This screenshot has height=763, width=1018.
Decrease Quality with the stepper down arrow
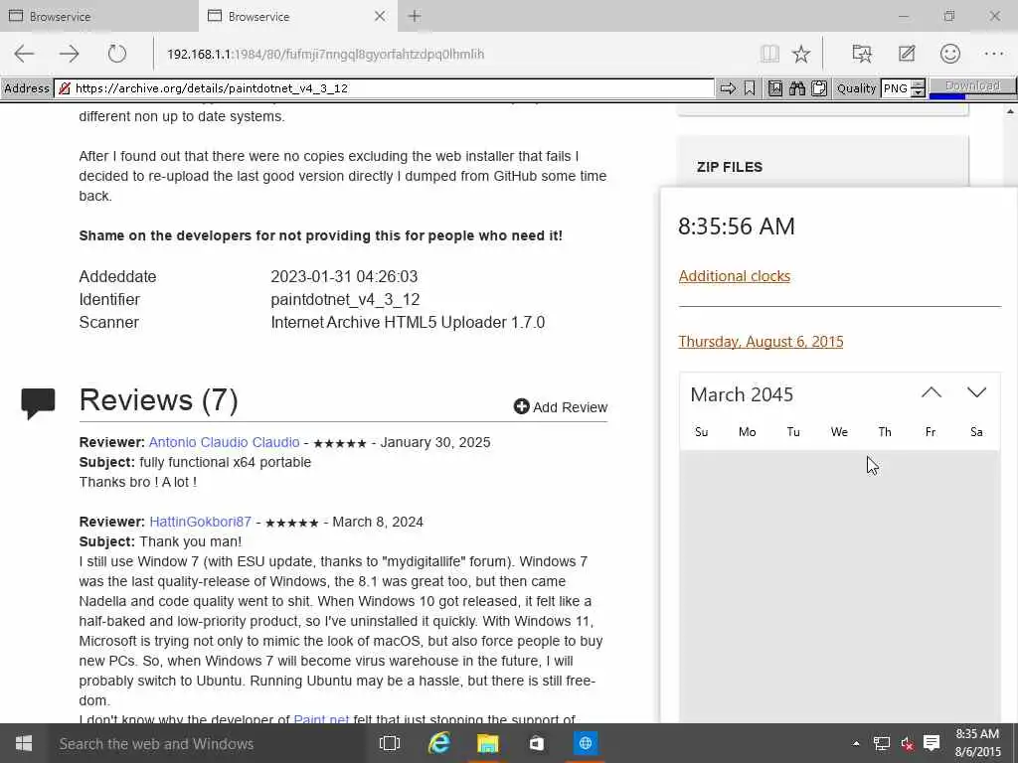[x=918, y=92]
